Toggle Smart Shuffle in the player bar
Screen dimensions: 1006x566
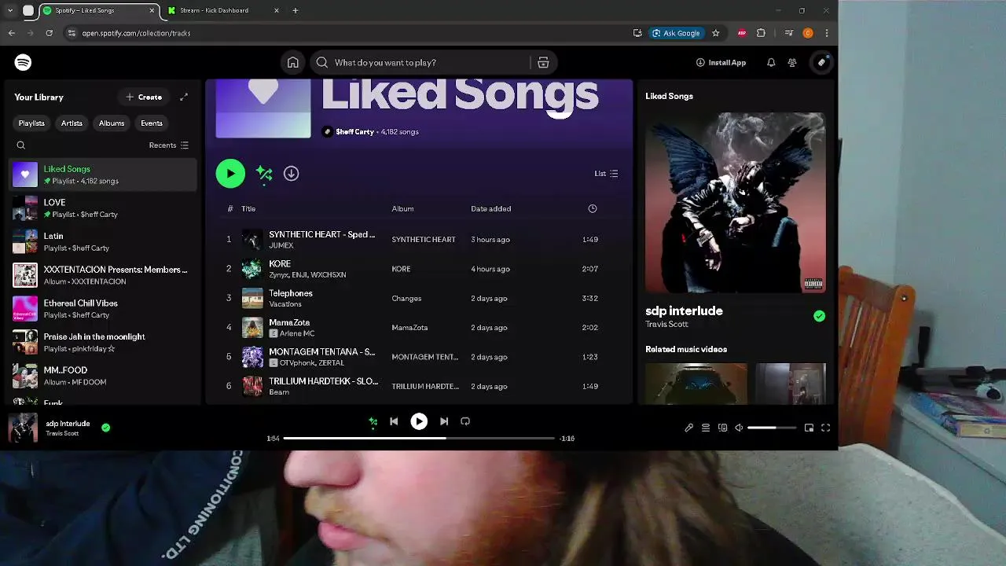click(373, 422)
